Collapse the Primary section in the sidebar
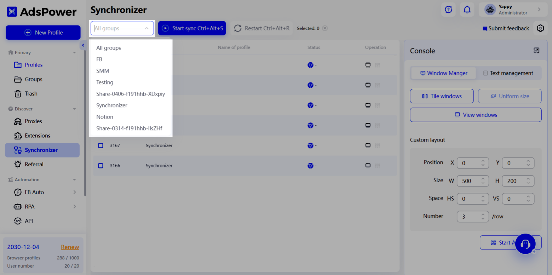 (x=74, y=52)
